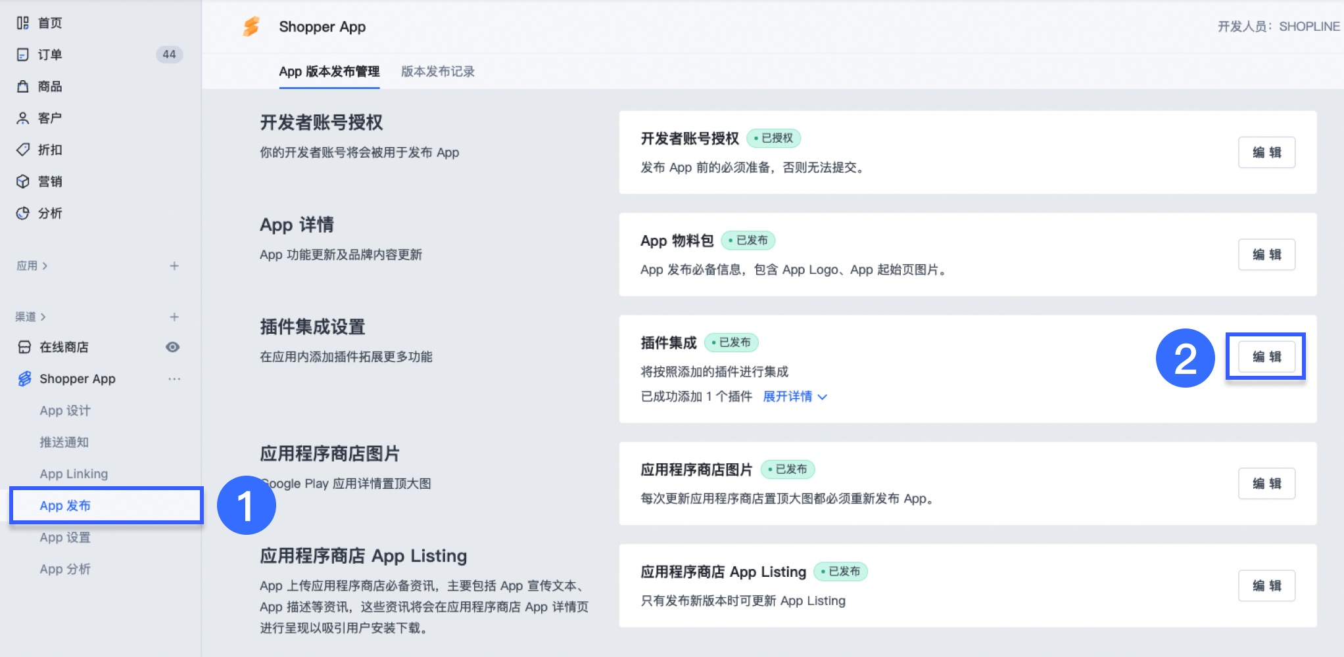Add a channel with 渠道 plus icon

pos(174,317)
